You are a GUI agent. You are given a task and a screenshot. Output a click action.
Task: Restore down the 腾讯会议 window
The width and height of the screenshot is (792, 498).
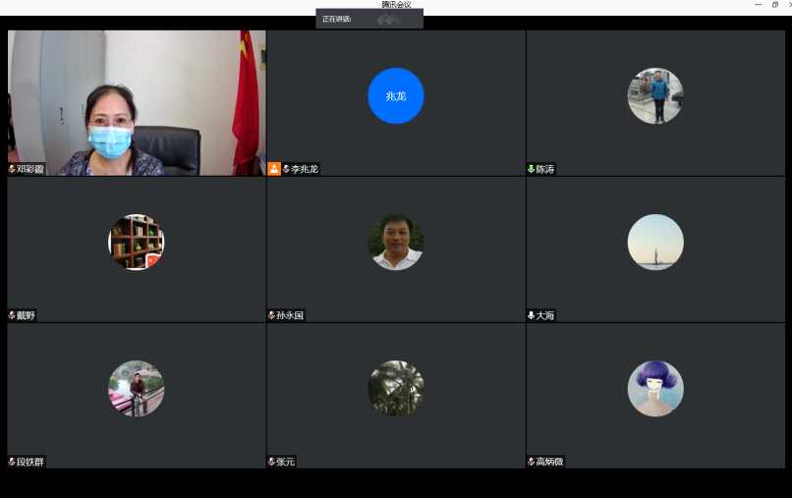(774, 5)
